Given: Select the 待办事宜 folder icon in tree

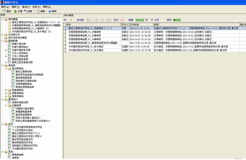Looking at the screenshot, I should click(x=6, y=19).
